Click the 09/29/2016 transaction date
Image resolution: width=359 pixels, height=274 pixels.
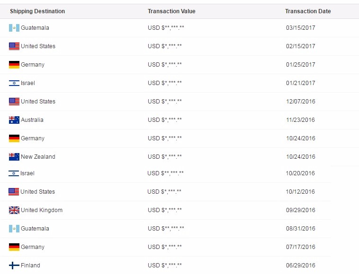click(300, 210)
